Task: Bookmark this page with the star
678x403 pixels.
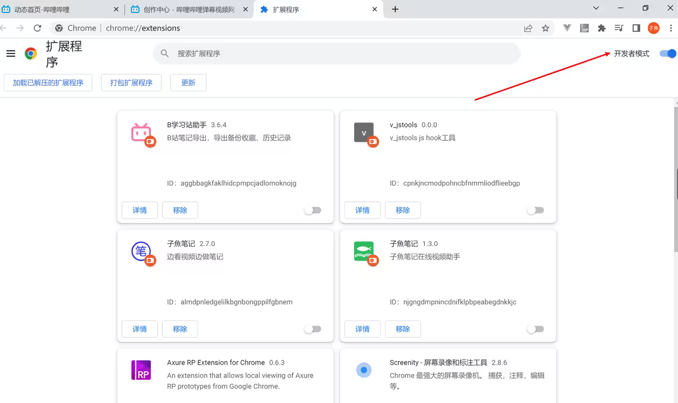Action: pyautogui.click(x=545, y=28)
